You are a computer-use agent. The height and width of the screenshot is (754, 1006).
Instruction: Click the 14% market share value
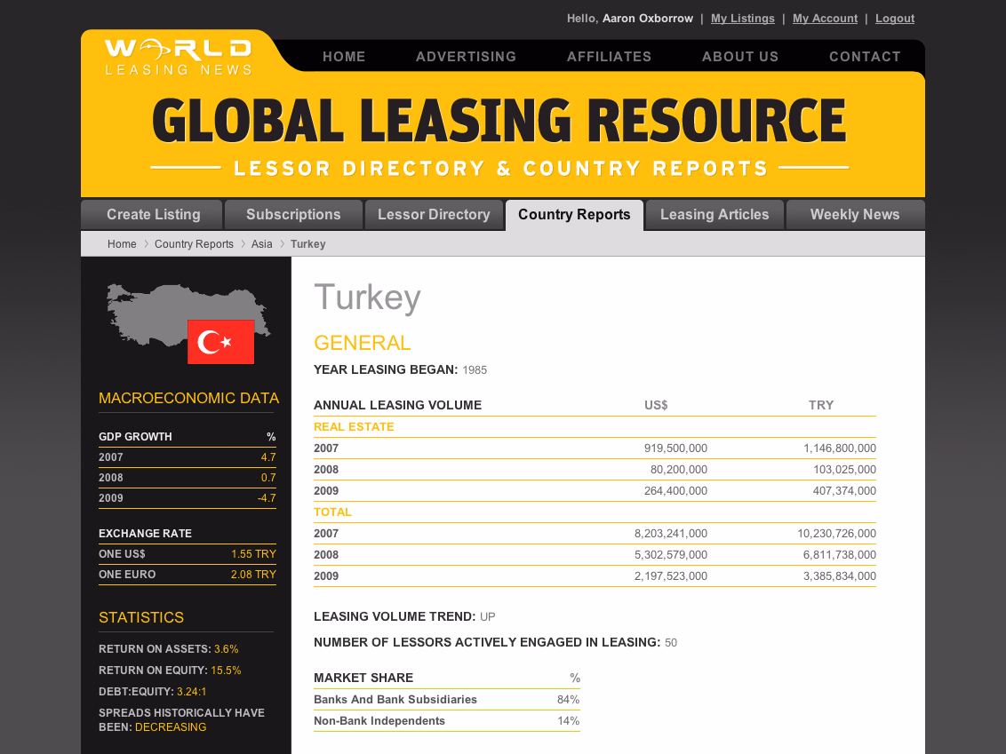[569, 720]
